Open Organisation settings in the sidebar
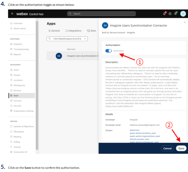Screen dimensions: 188x172 [23, 111]
